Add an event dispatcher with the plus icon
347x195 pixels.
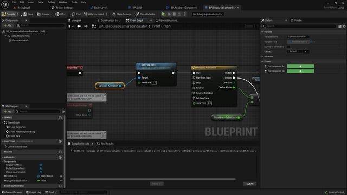tap(60, 186)
